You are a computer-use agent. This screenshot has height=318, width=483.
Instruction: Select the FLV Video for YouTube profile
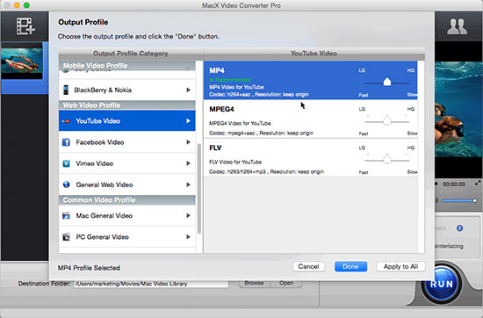[x=311, y=158]
